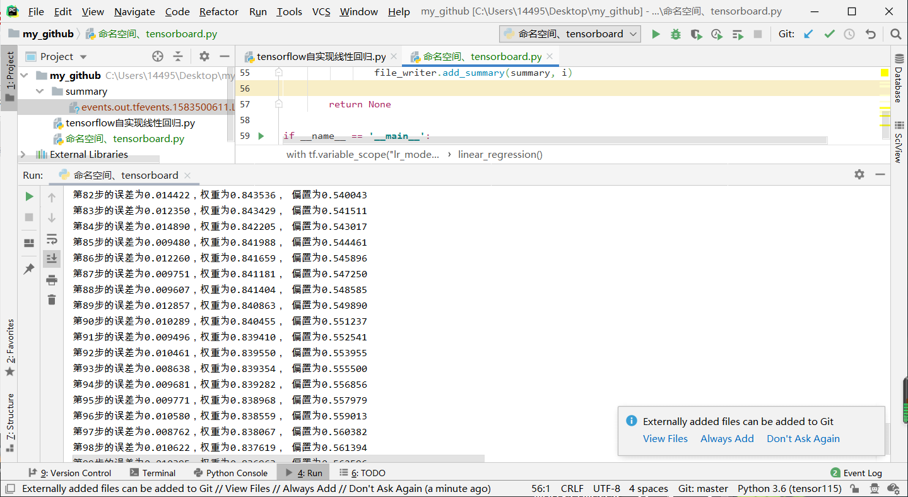The height and width of the screenshot is (497, 908).
Task: Close the 命名空间、tensorboard.py editor tab
Action: click(550, 56)
